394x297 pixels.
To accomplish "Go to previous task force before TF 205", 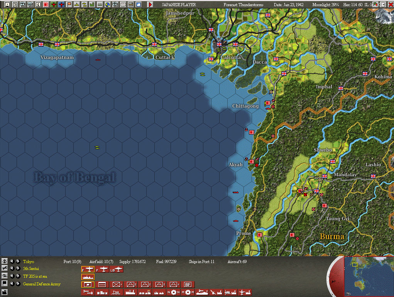I will pos(12,276).
